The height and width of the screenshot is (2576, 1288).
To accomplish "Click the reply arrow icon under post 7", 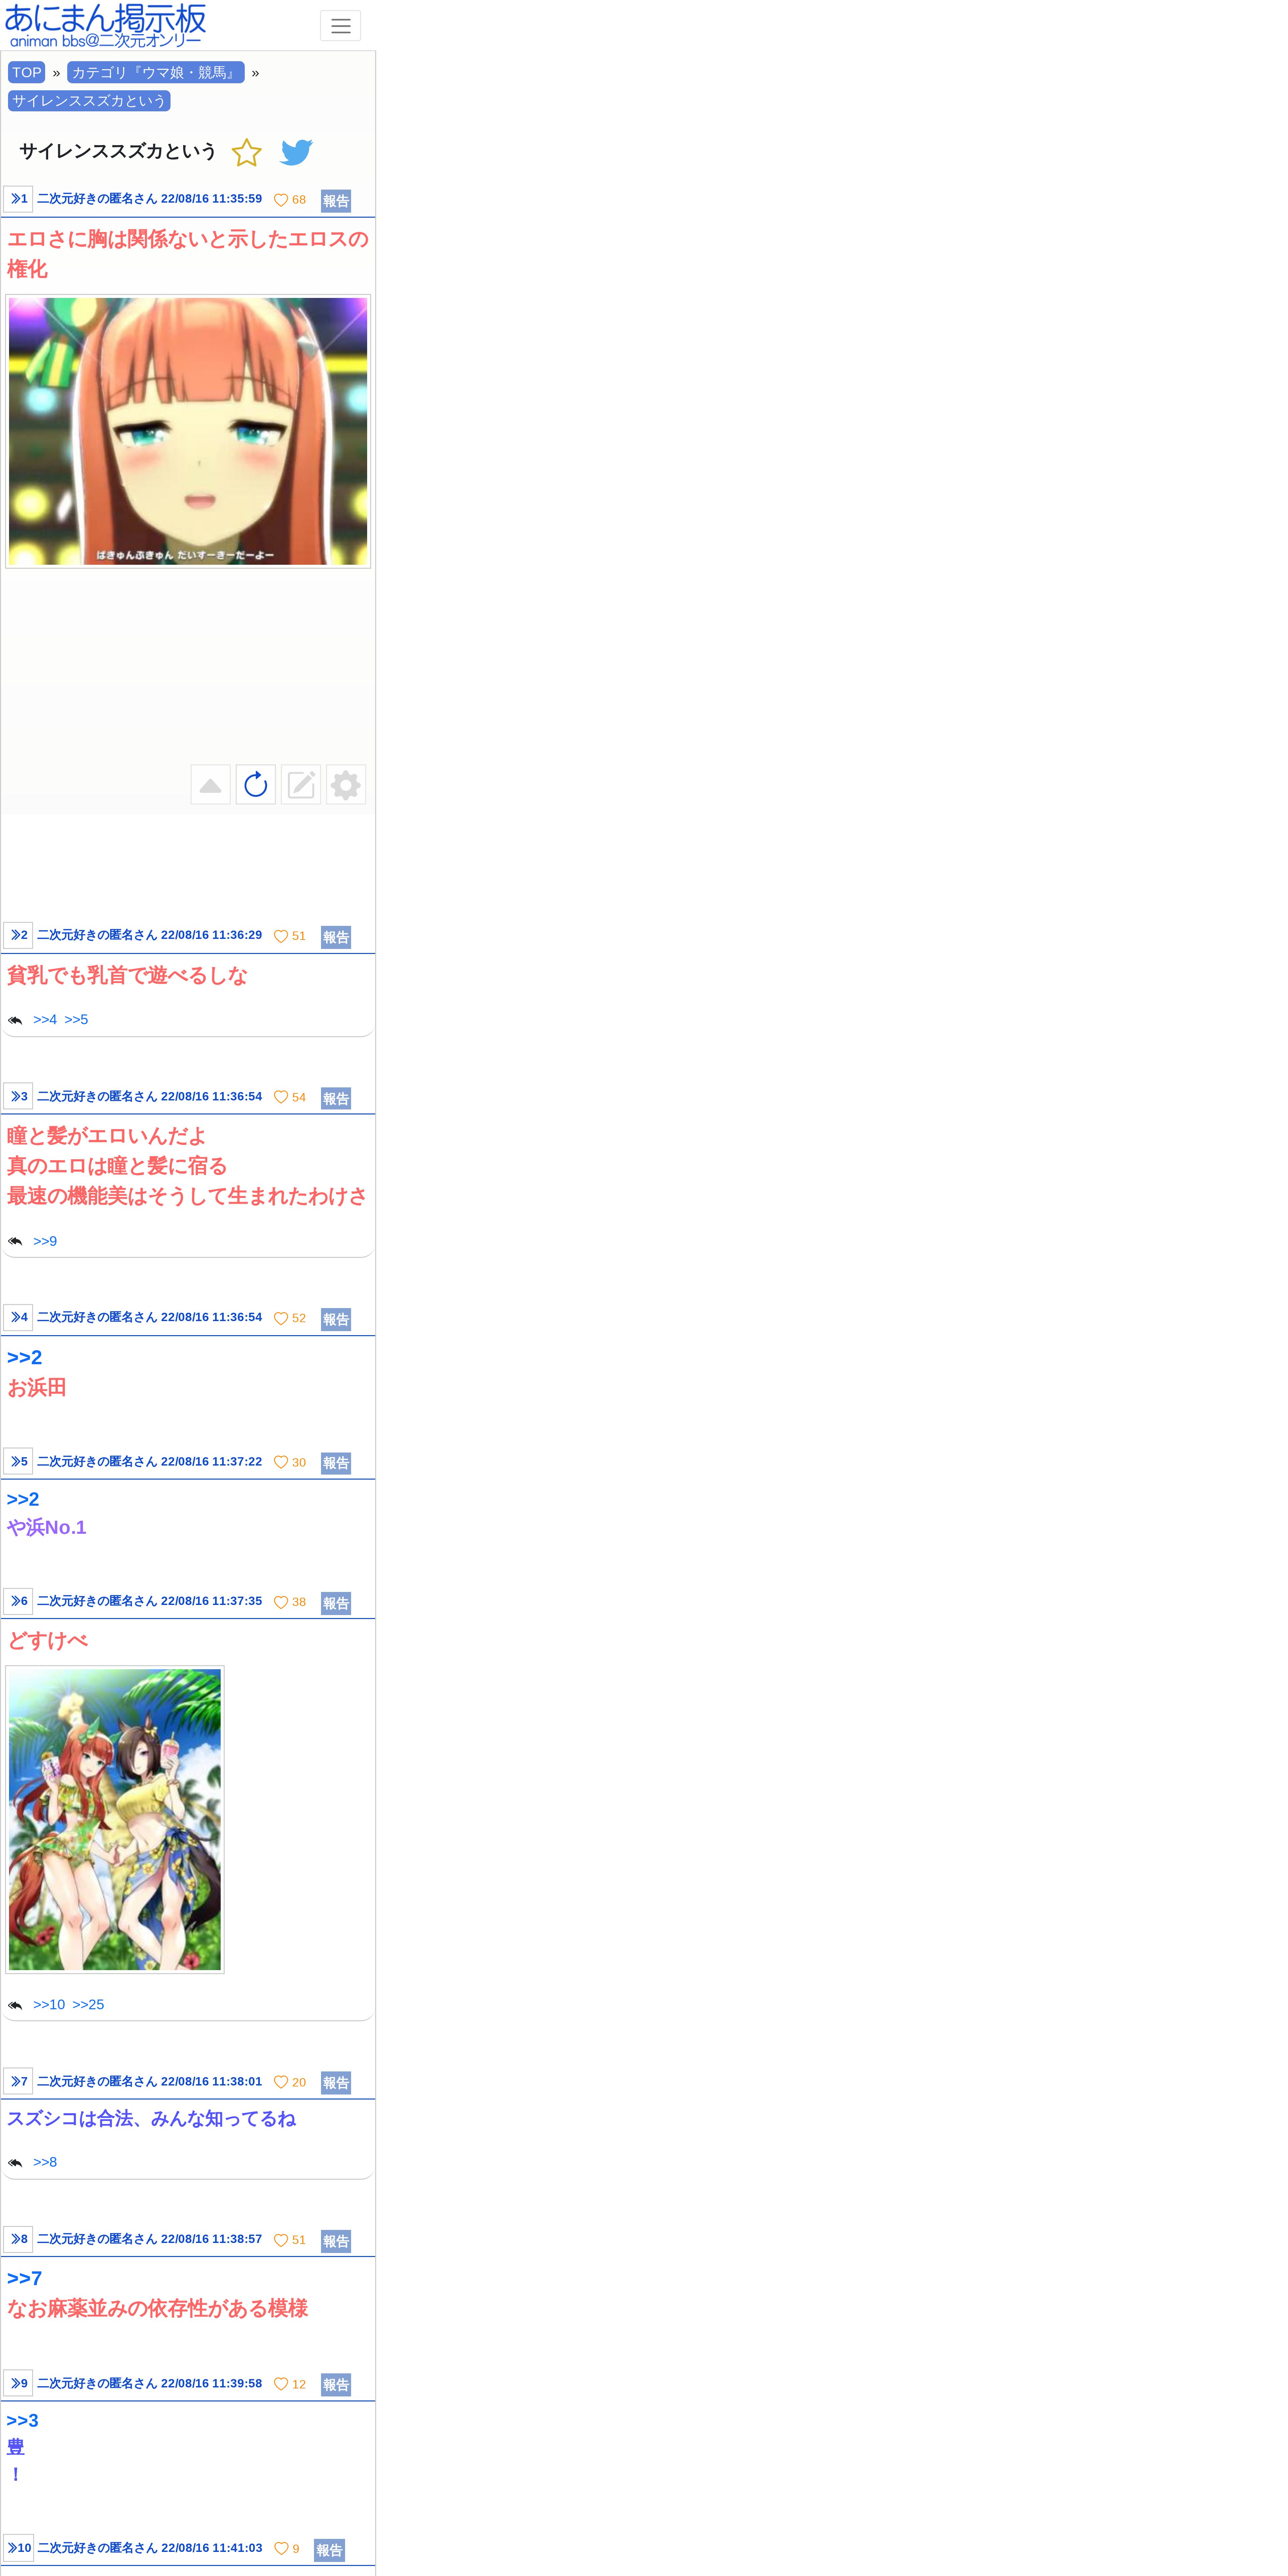I will [x=15, y=2162].
